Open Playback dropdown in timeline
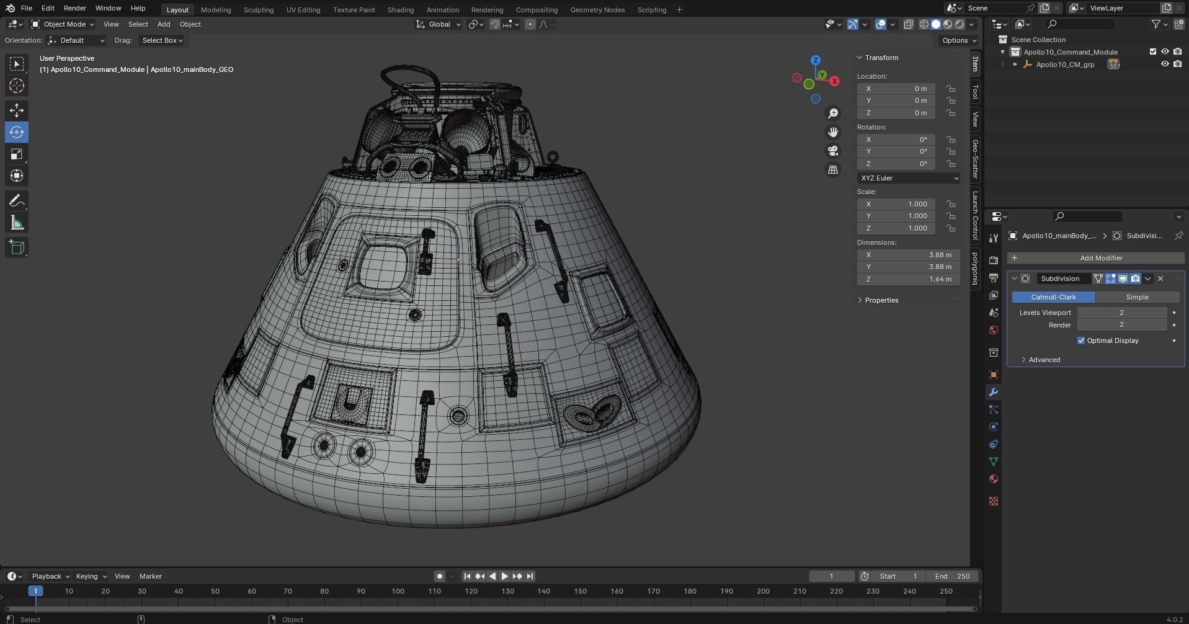The width and height of the screenshot is (1189, 624). [x=50, y=576]
